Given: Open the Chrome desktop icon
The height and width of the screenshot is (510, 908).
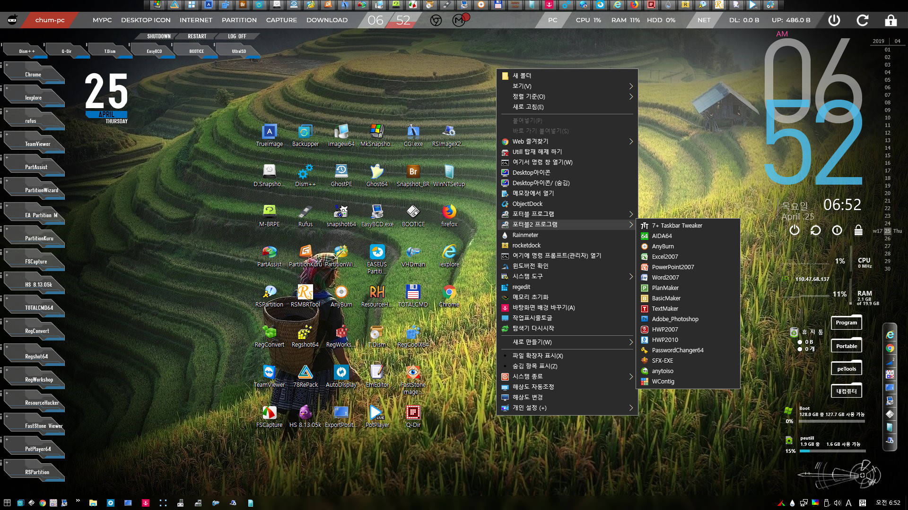Looking at the screenshot, I should click(449, 296).
